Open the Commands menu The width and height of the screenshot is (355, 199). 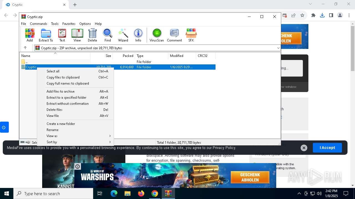[39, 24]
